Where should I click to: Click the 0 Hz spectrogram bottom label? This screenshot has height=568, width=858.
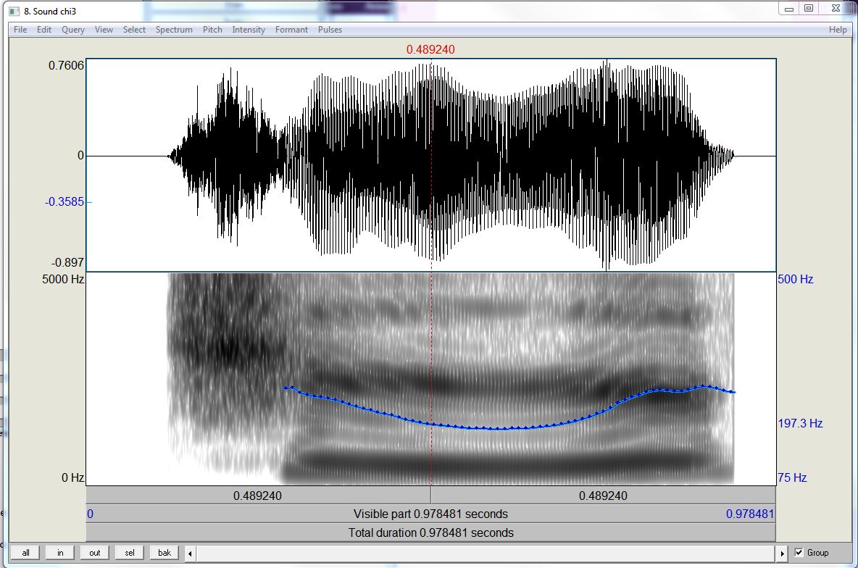pyautogui.click(x=72, y=477)
